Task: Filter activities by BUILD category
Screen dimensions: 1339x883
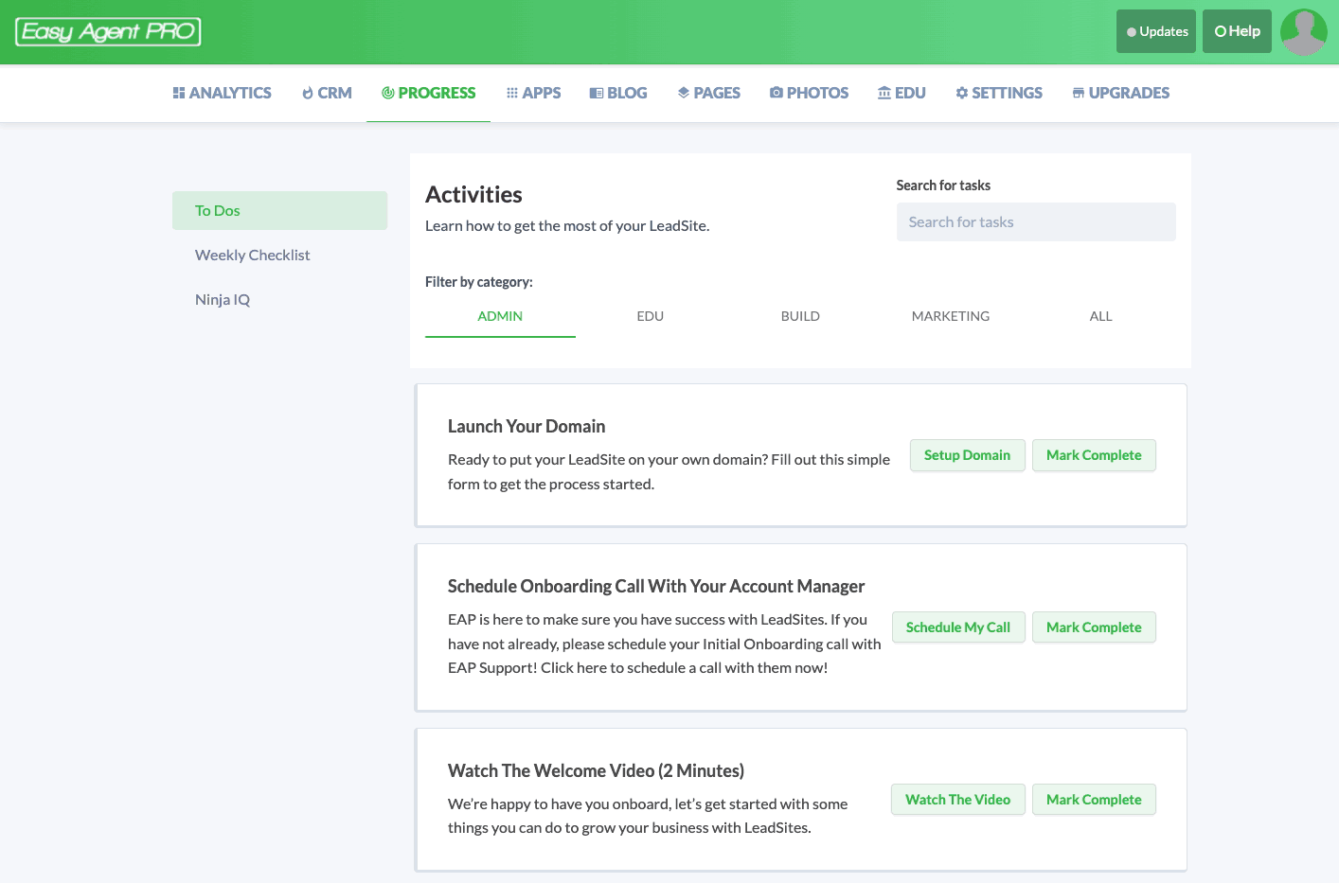Action: point(800,316)
